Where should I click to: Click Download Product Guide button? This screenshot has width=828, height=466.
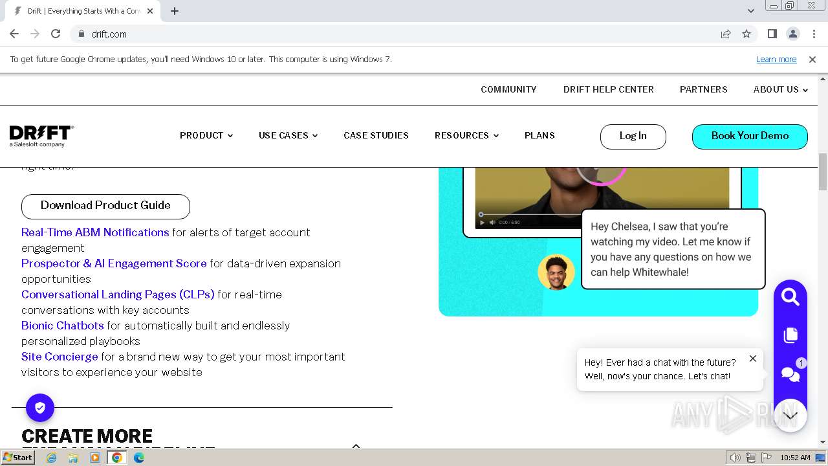pyautogui.click(x=105, y=206)
